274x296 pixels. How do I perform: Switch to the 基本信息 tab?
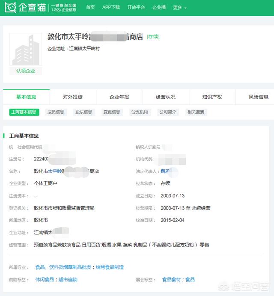click(x=26, y=97)
